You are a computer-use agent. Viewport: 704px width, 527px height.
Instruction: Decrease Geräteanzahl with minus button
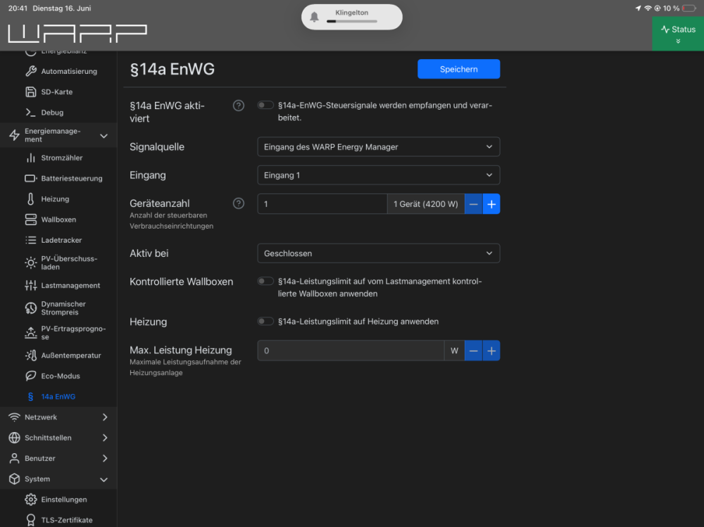473,204
